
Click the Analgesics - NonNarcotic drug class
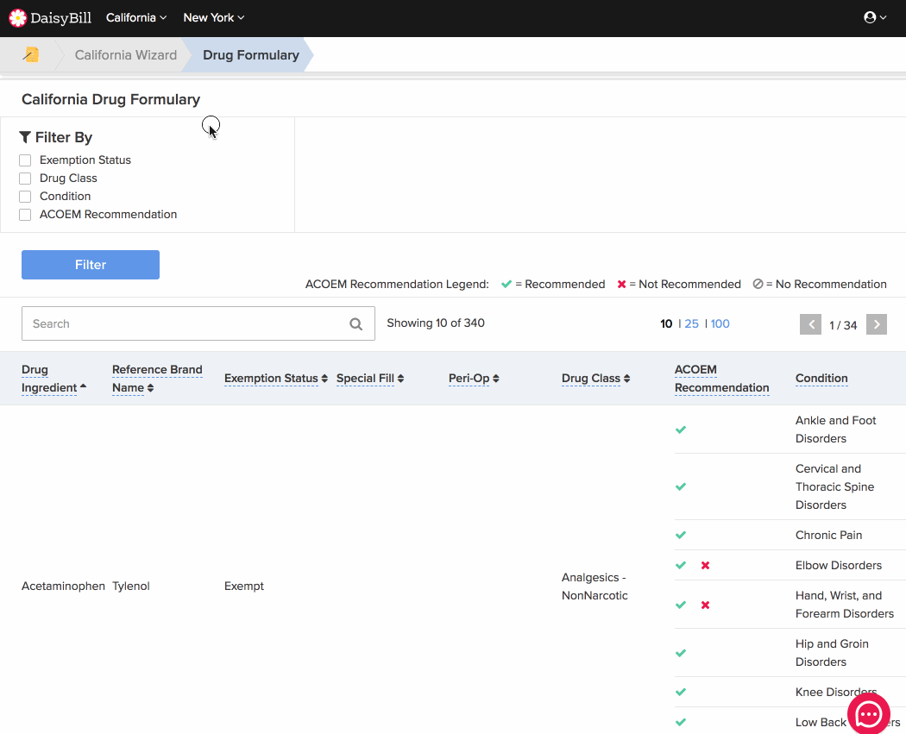tap(595, 587)
